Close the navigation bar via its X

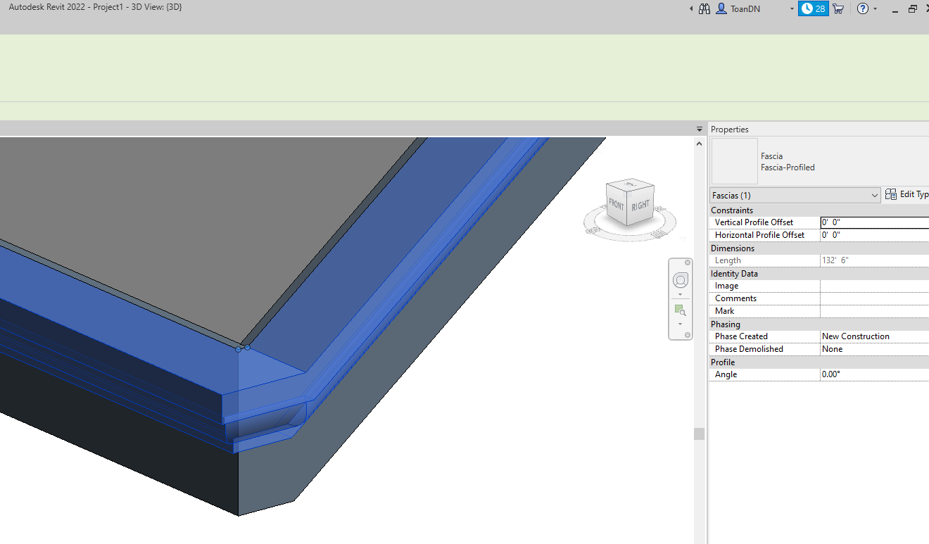coord(687,262)
